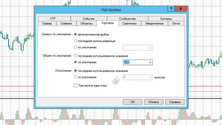Screen dimensions: 222x125
Task: Switch to the Графики tab
Action: click(66, 23)
